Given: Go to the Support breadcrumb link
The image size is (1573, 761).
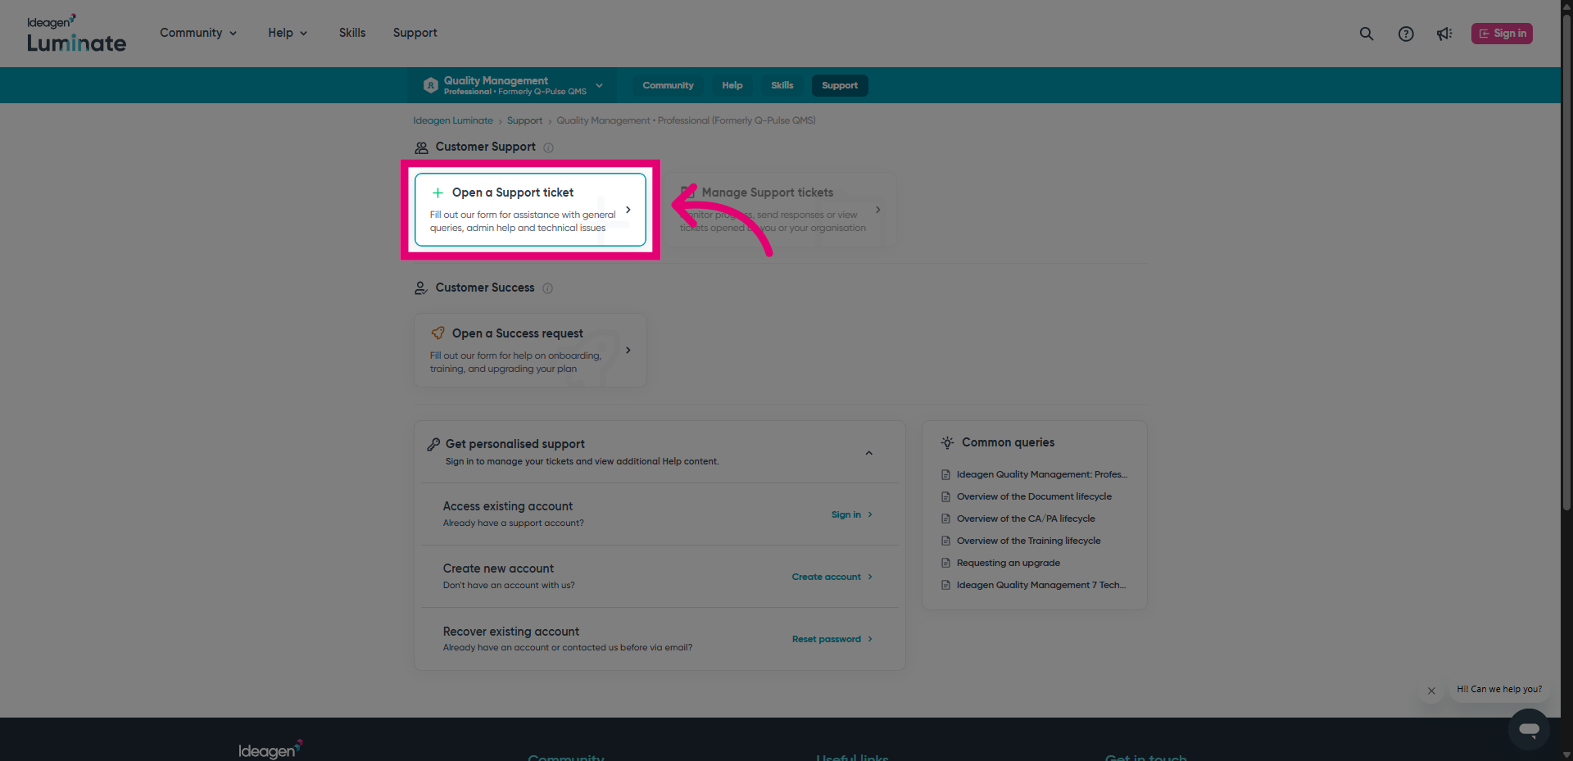Looking at the screenshot, I should pyautogui.click(x=524, y=120).
